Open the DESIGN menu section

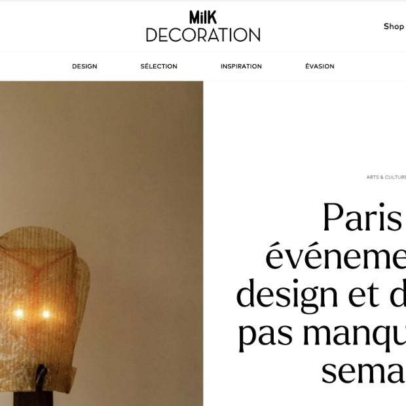tap(84, 66)
